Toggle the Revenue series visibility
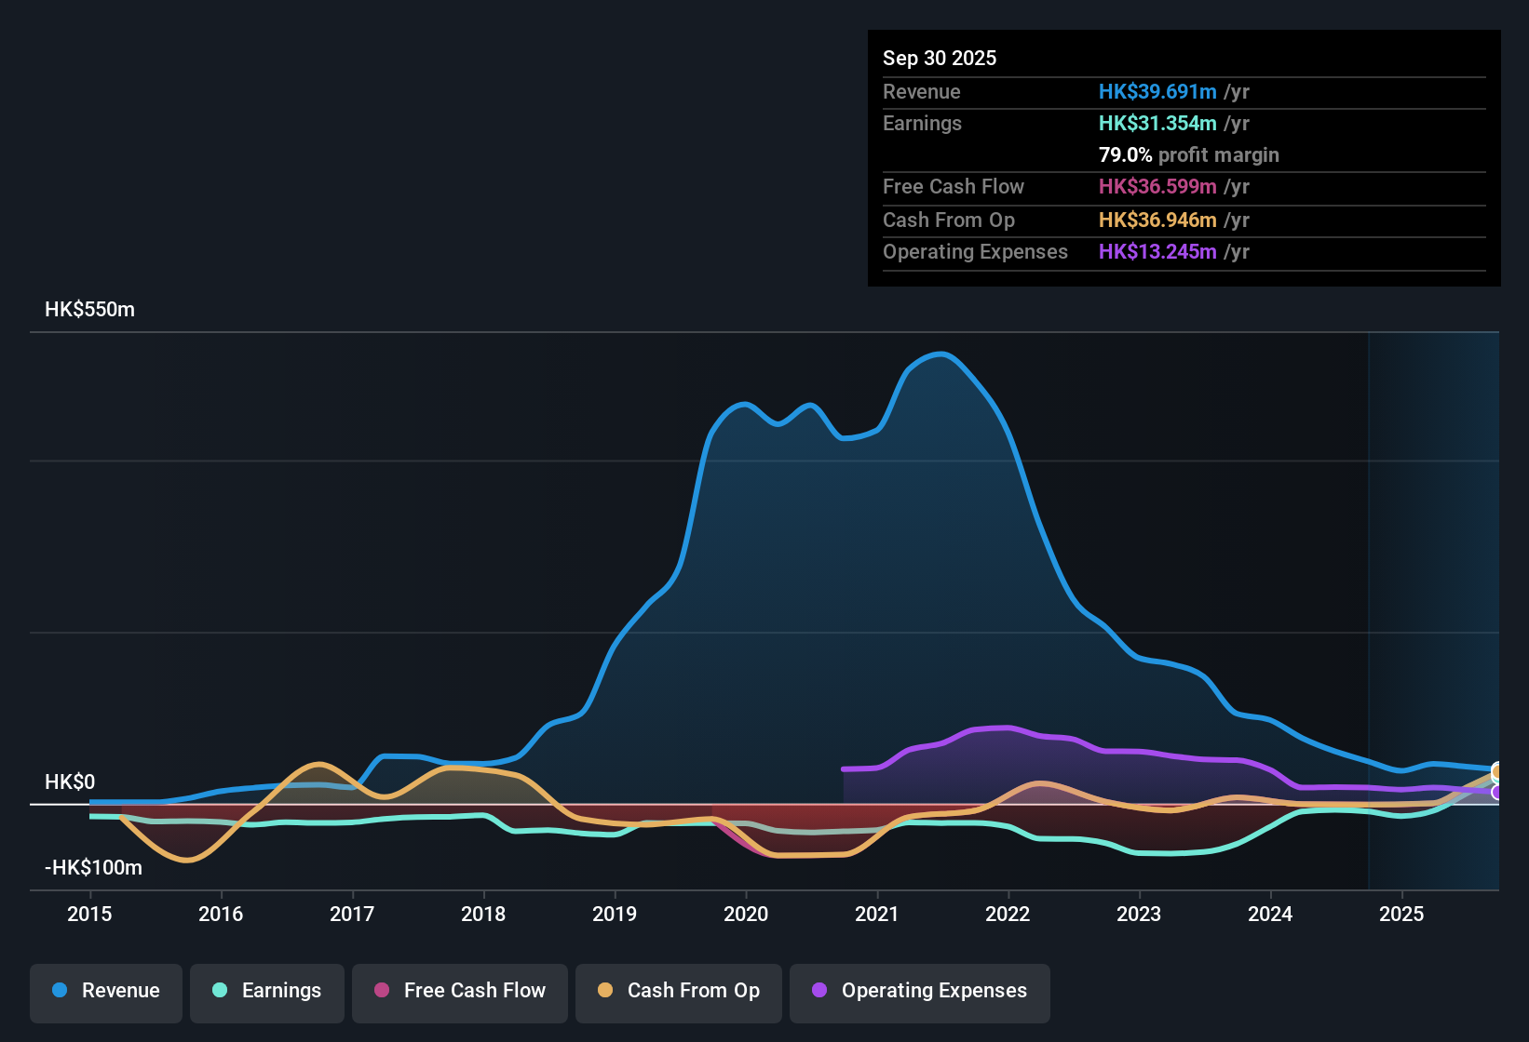1529x1042 pixels. coord(105,991)
